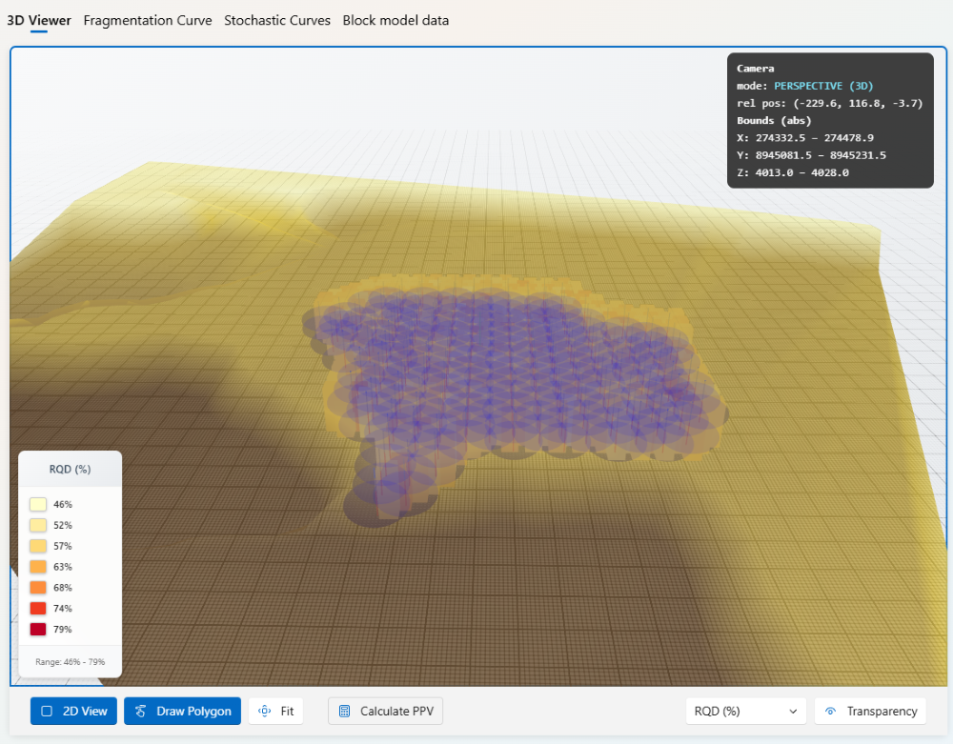Open the RQD (%) attribute dropdown
953x744 pixels.
745,711
